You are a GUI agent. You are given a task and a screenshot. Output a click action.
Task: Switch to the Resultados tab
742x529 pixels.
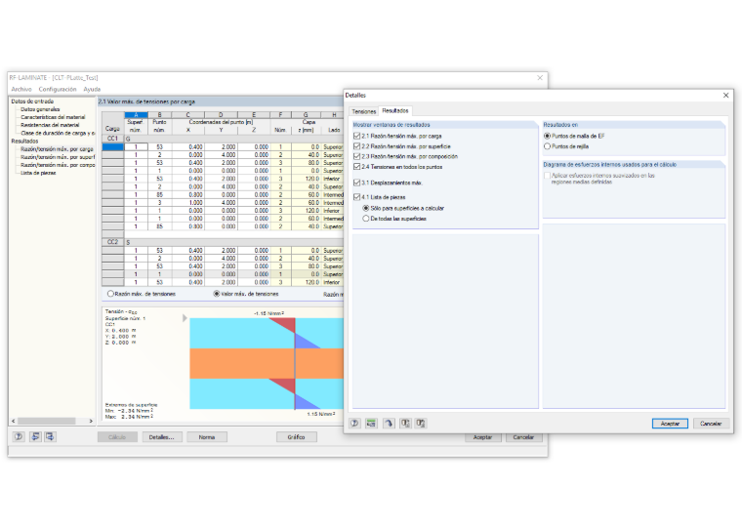click(x=395, y=110)
